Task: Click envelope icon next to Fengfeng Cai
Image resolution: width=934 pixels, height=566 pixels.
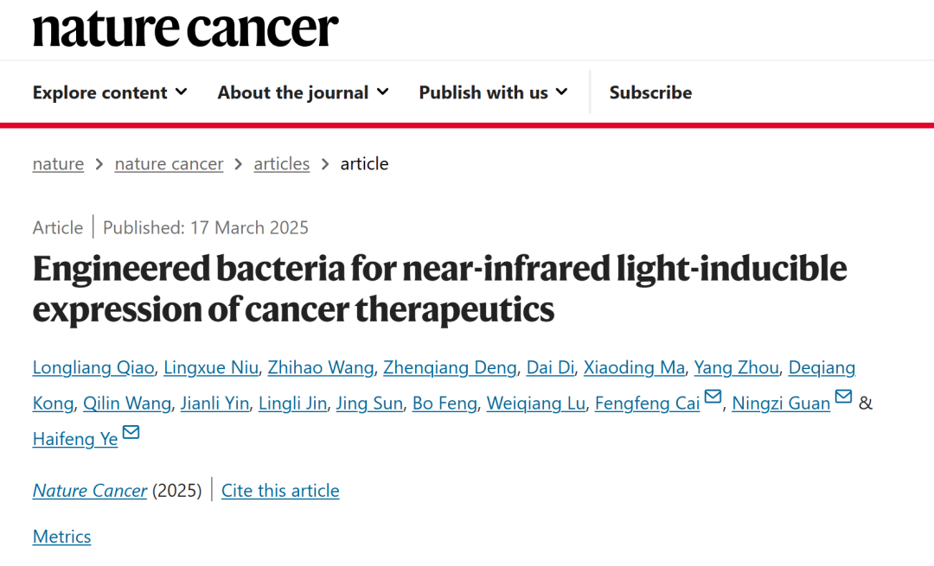Action: (x=713, y=397)
